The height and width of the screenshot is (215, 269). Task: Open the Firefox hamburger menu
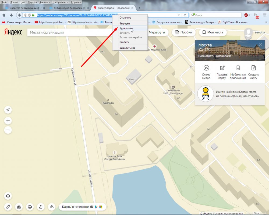265,15
